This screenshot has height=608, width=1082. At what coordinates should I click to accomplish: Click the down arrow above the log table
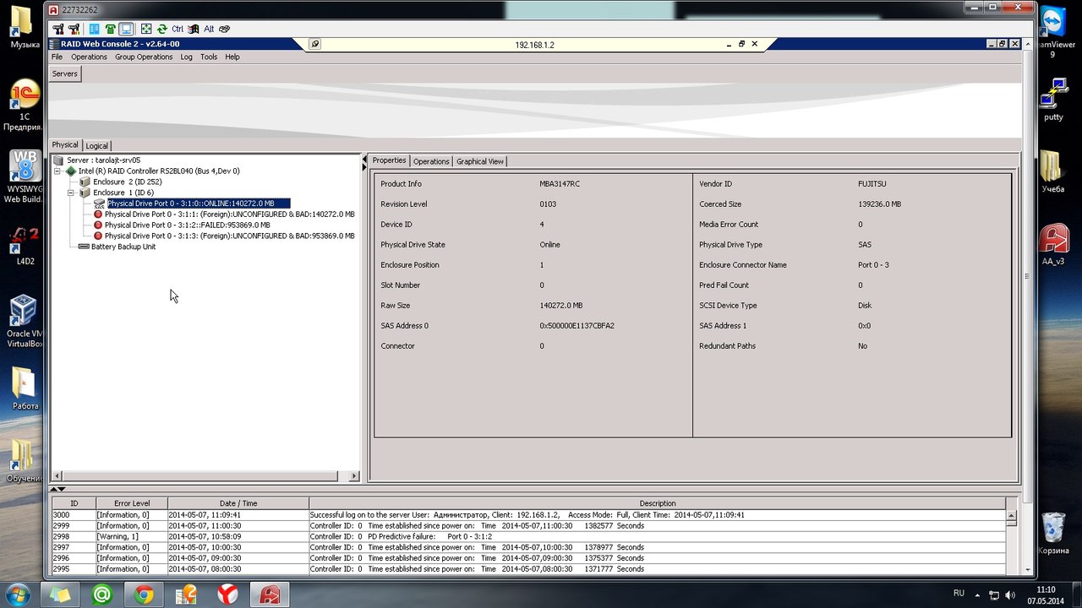click(62, 489)
